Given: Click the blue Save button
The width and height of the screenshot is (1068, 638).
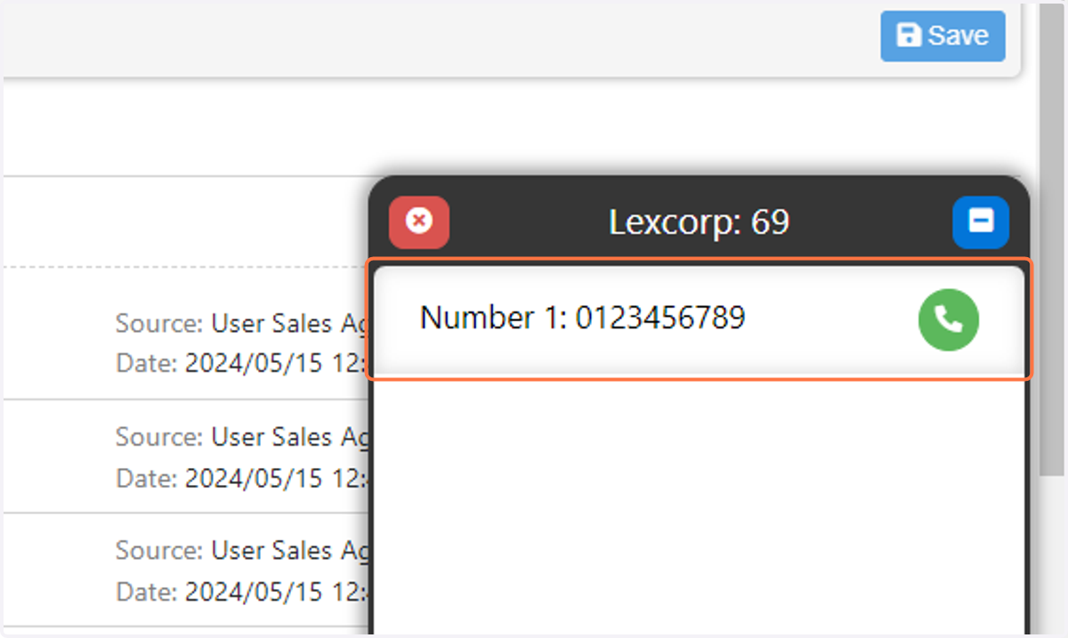Looking at the screenshot, I should [x=943, y=36].
